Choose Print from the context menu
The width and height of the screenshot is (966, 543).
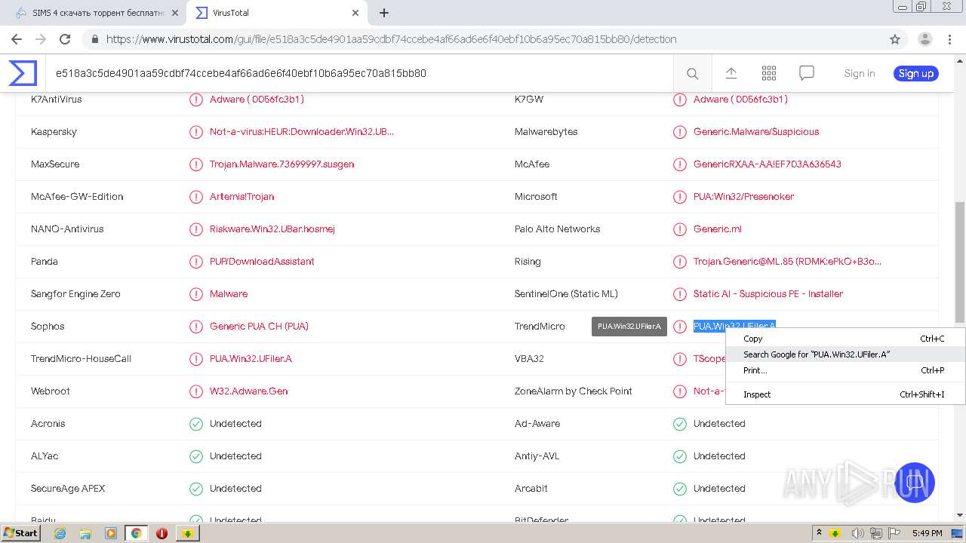click(x=755, y=370)
